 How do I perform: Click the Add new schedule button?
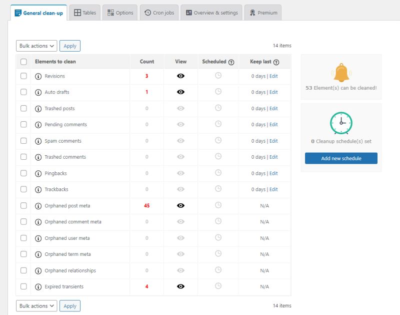click(x=341, y=158)
